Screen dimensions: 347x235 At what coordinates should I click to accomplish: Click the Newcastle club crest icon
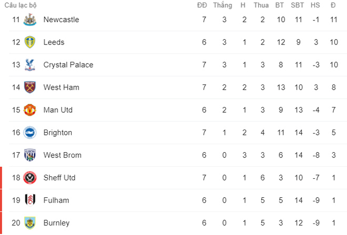pyautogui.click(x=30, y=19)
